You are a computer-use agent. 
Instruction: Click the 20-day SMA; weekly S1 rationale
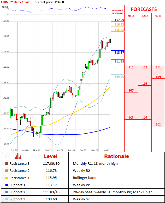pos(113,192)
